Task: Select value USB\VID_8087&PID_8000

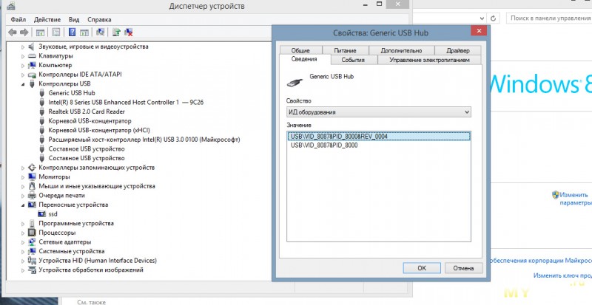Action: coord(324,145)
